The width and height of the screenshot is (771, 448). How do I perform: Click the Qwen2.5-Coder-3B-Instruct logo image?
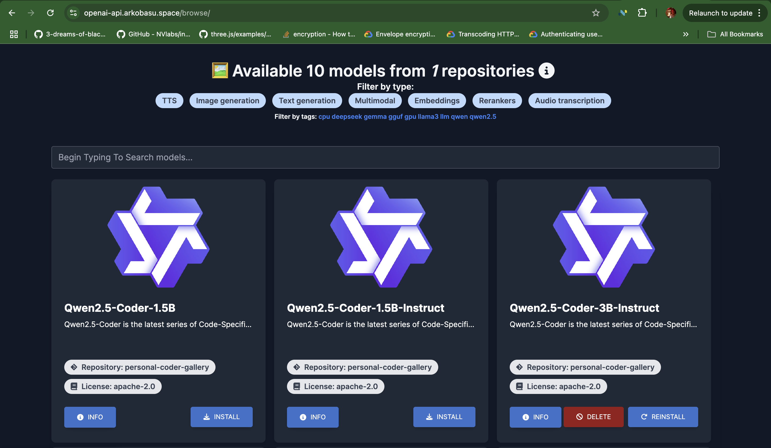[x=603, y=237]
